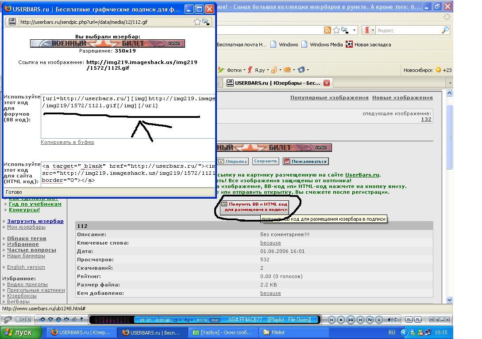Open address bar history dropdown arrow

click(x=354, y=30)
